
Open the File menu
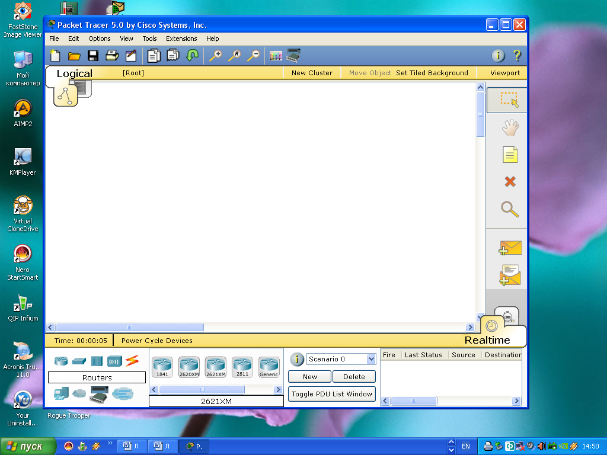54,39
